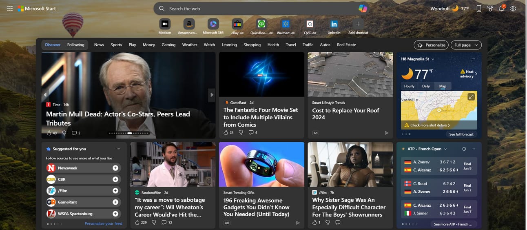Viewport: 527px width, 230px height.
Task: Switch weather card to Daily tab
Action: pos(426,86)
